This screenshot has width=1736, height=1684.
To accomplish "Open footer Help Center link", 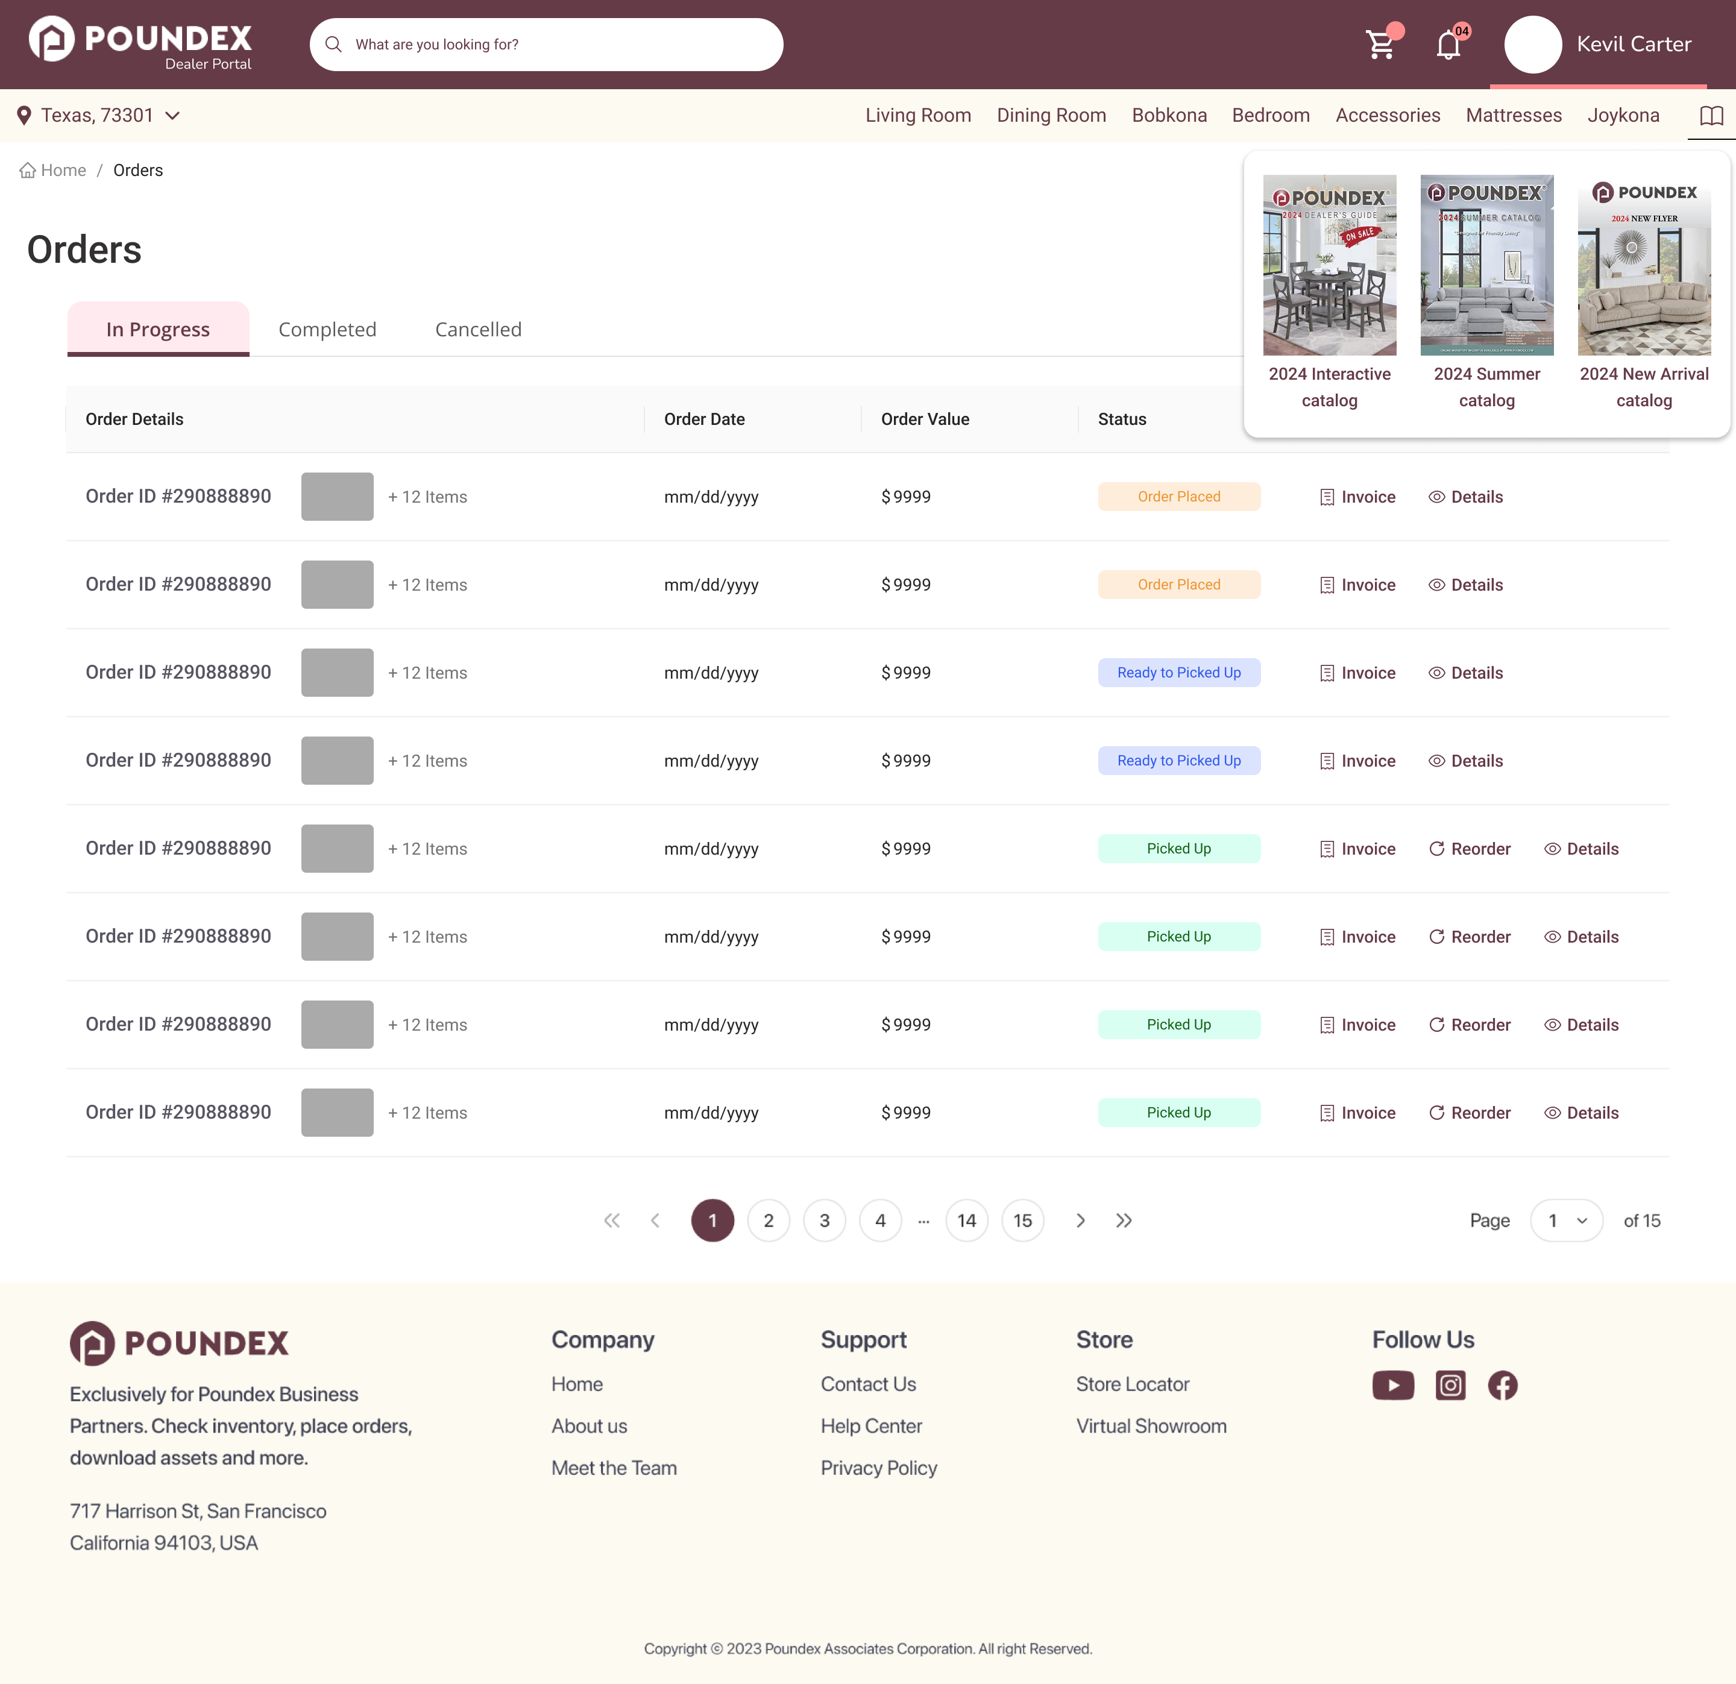I will pos(870,1426).
